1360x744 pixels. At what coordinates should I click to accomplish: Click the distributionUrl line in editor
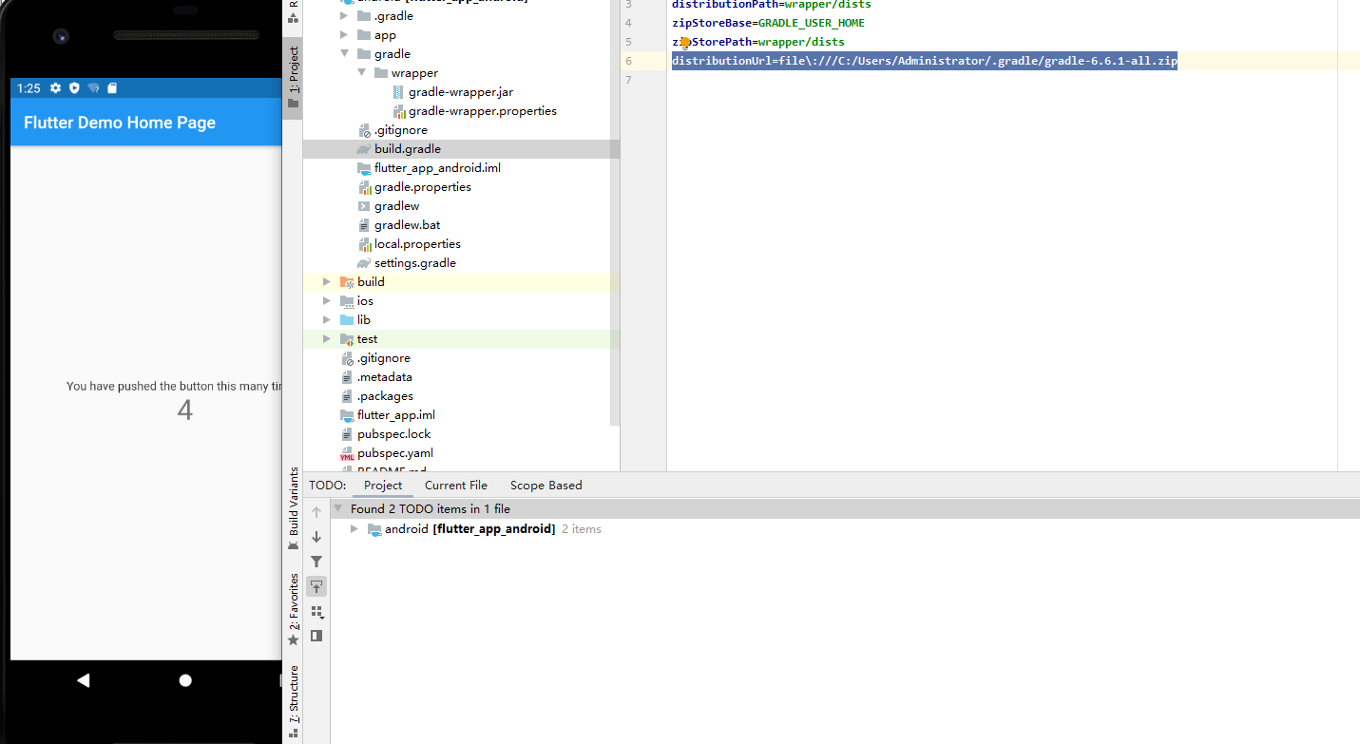925,61
